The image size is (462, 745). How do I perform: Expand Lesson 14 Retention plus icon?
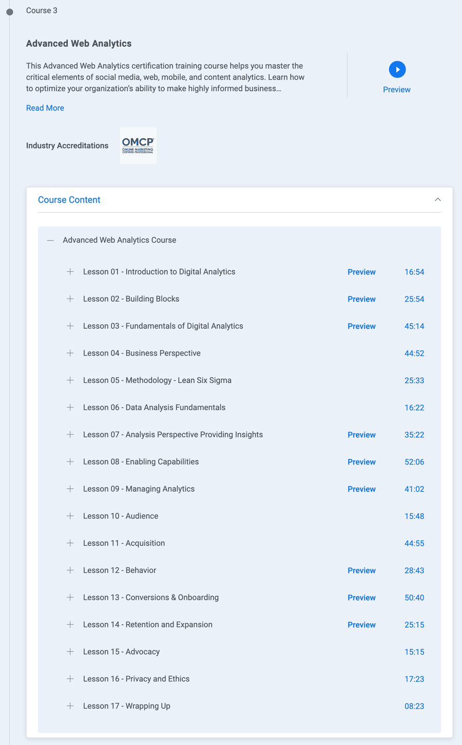click(70, 625)
